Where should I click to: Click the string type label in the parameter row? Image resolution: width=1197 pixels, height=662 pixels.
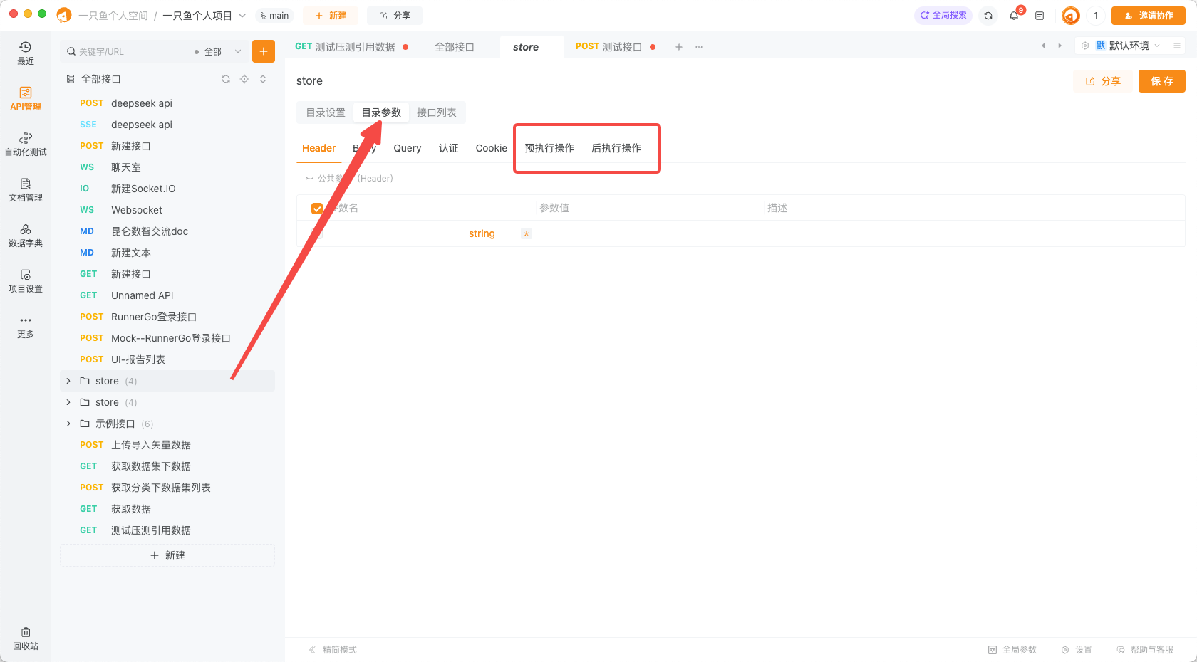482,233
